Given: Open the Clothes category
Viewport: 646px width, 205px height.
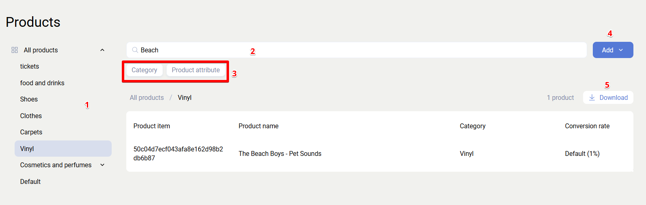Looking at the screenshot, I should point(31,116).
